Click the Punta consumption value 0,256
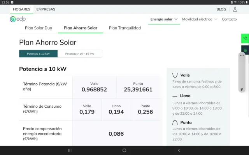 pos(145,112)
